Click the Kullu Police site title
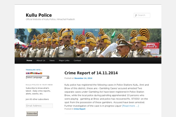This screenshot has height=117, width=176. [x=39, y=15]
